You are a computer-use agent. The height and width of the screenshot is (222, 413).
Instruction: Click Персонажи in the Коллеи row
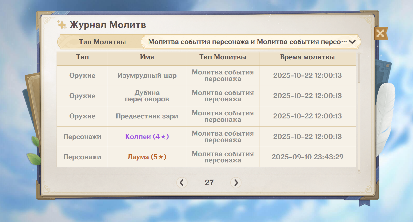(x=82, y=137)
